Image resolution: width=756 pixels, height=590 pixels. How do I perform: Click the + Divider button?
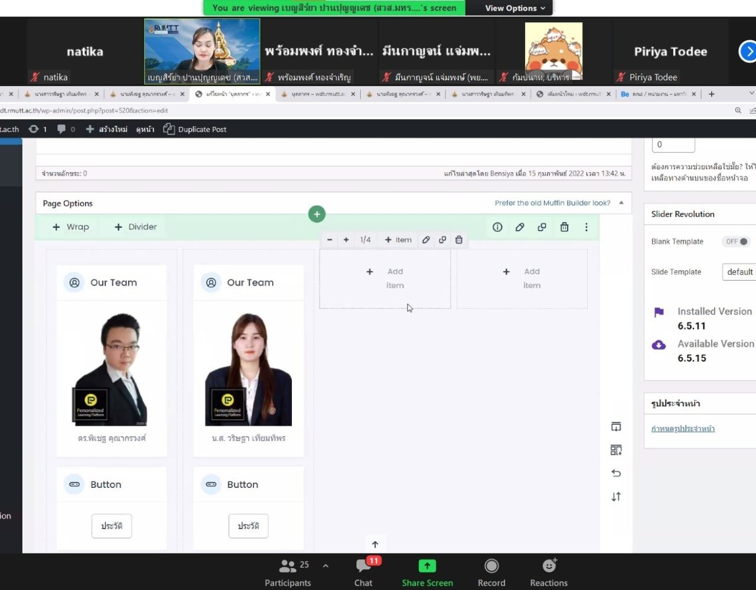[136, 227]
